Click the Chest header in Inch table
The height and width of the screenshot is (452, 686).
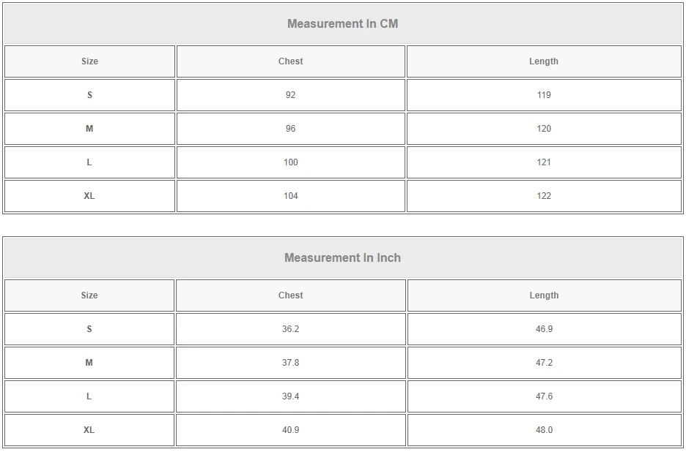click(290, 295)
